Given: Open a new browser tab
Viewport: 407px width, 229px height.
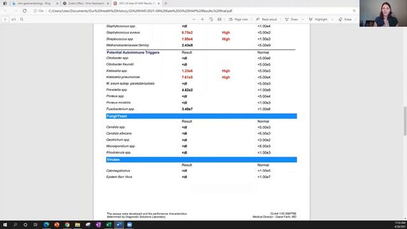Looking at the screenshot, I should pos(166,4).
